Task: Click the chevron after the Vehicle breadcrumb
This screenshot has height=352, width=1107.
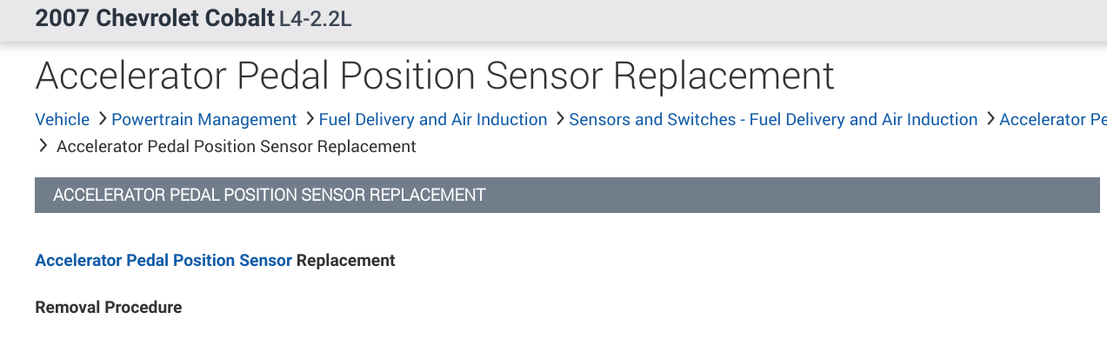Action: point(101,119)
